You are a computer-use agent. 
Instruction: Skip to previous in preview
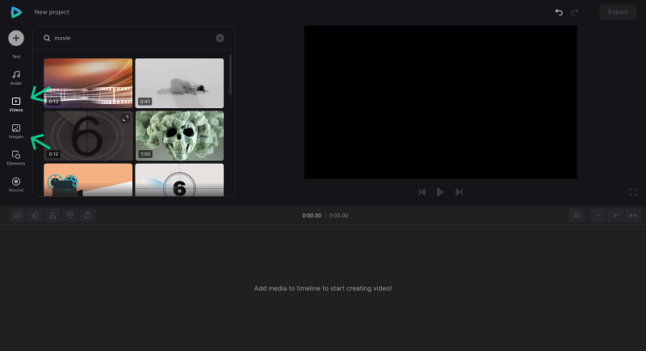pyautogui.click(x=422, y=192)
